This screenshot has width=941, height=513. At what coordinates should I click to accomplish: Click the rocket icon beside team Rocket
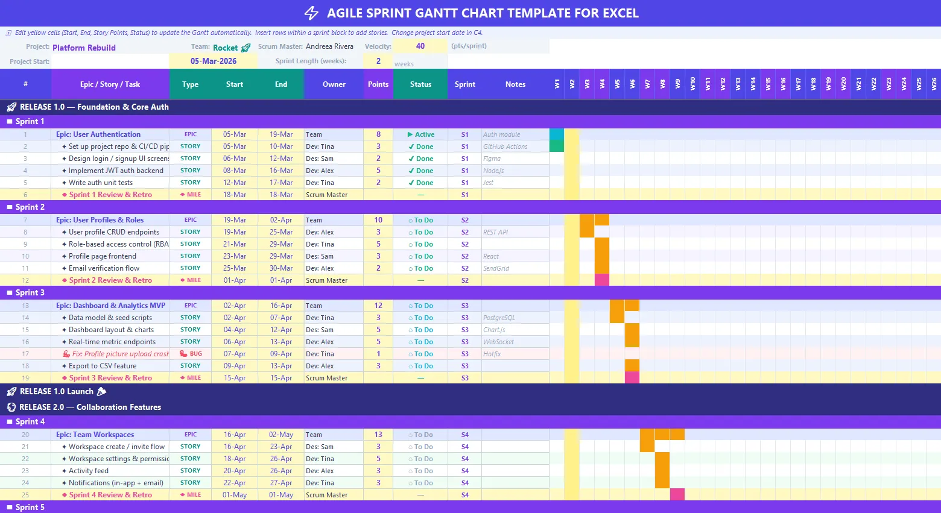click(x=245, y=47)
